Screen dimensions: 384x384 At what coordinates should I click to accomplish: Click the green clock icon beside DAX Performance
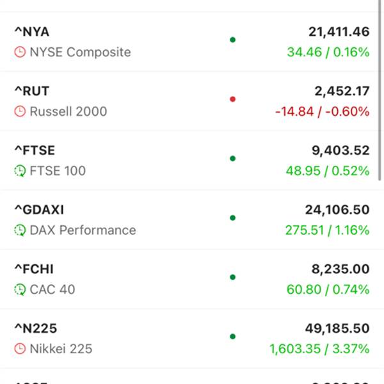[x=20, y=230]
